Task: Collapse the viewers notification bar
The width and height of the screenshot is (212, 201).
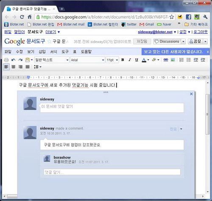Action: coord(208,52)
